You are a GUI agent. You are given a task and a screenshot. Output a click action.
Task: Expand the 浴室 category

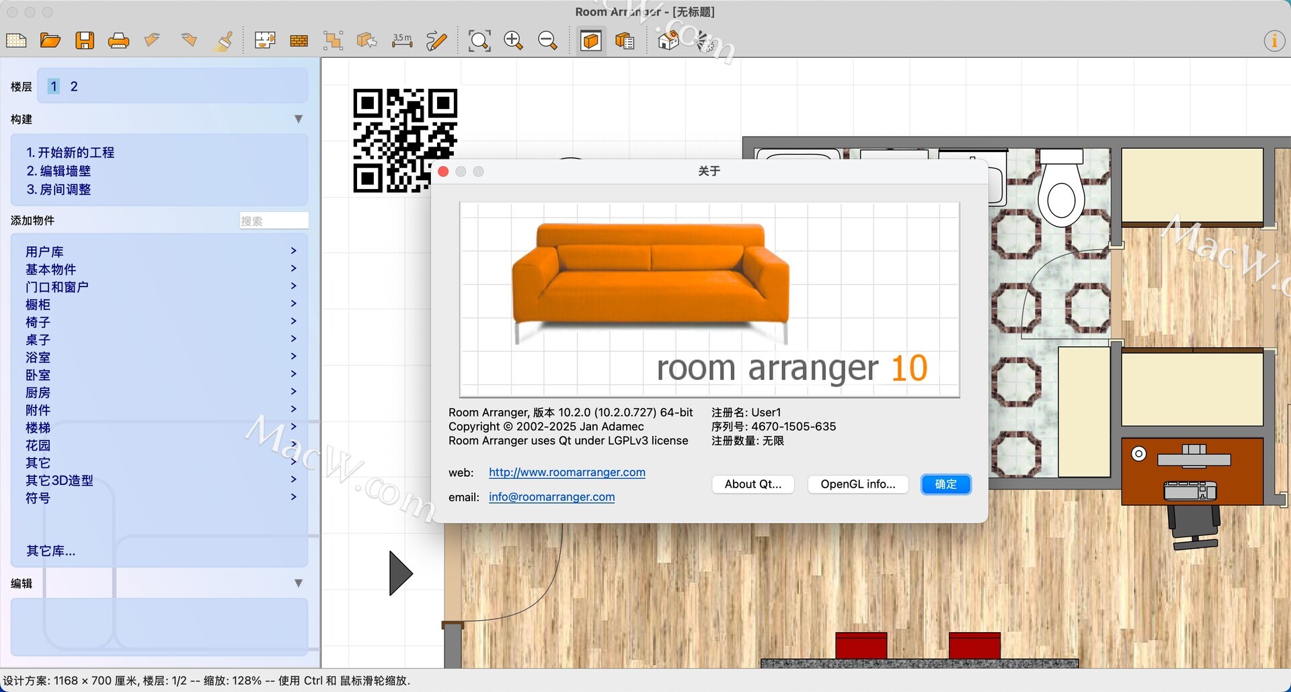pos(161,357)
